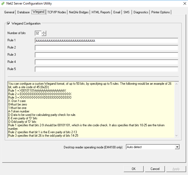Select the Rule 5 input field

click(x=106, y=70)
